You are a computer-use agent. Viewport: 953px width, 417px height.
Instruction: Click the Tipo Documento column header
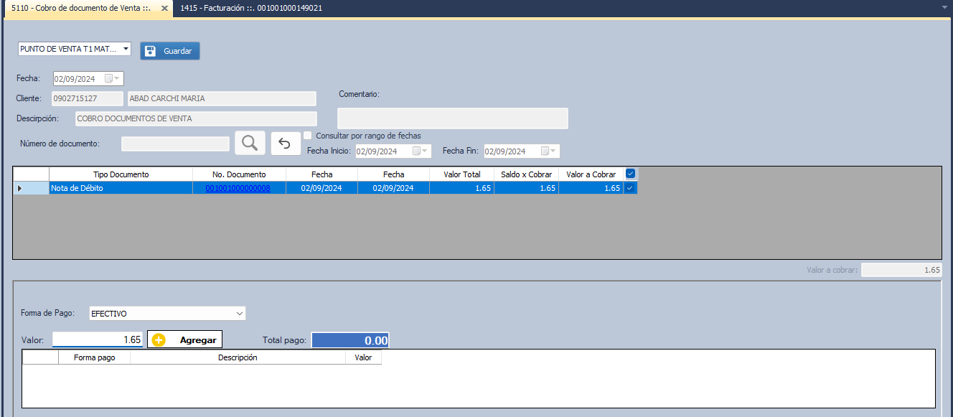(x=121, y=174)
